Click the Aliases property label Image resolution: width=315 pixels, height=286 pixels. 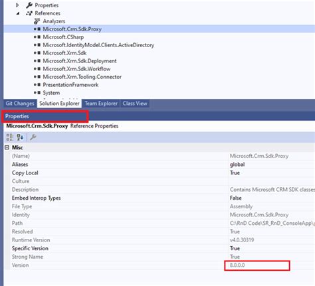[20, 165]
